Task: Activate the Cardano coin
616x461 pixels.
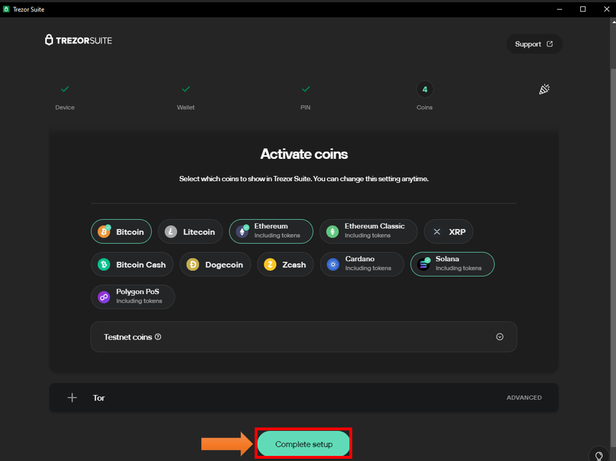Action: (x=362, y=264)
